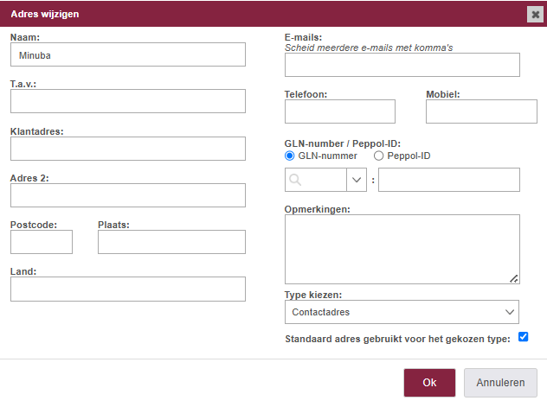The width and height of the screenshot is (547, 407).
Task: Select the GLN-nummer radio button
Action: (290, 156)
